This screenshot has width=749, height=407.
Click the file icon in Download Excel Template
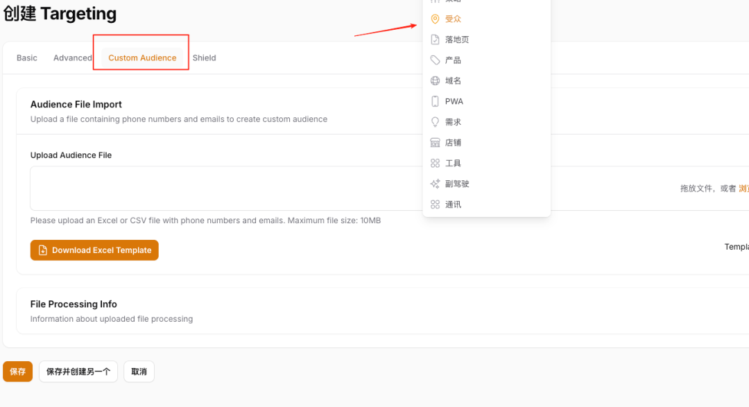coord(43,250)
